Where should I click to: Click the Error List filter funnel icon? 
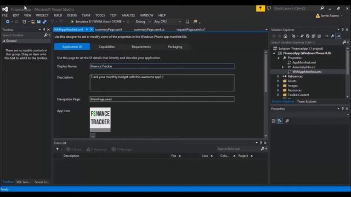(x=58, y=149)
